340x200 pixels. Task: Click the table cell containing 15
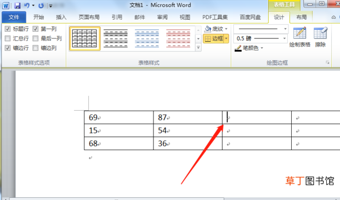tap(118, 130)
